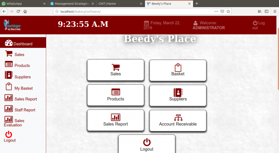The image size is (279, 153).
Task: Click the Sales cart icon in sidebar
Action: [x=9, y=53]
